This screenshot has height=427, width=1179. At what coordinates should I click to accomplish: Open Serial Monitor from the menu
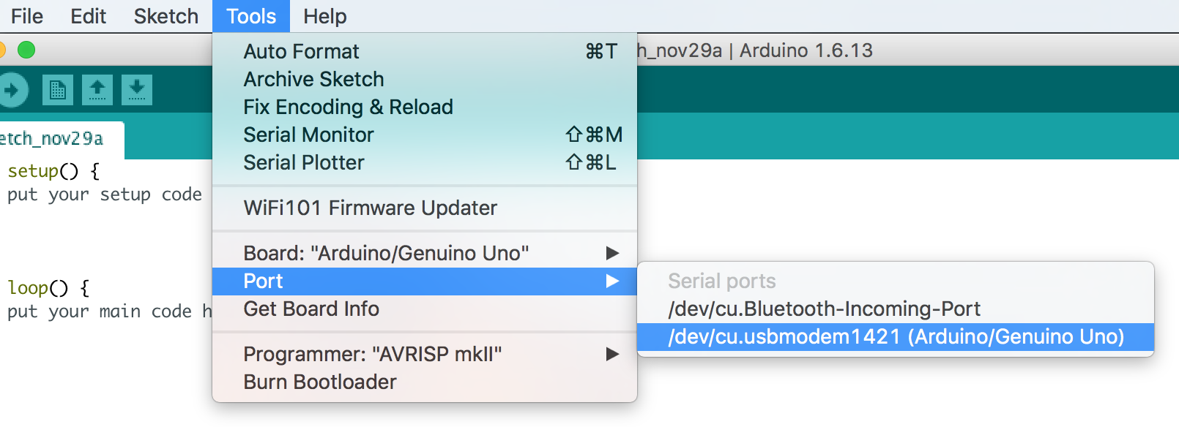308,135
